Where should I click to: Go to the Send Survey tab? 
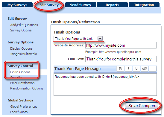pyautogui.click(x=81, y=5)
